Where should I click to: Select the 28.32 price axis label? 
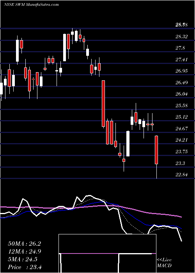click(x=181, y=37)
